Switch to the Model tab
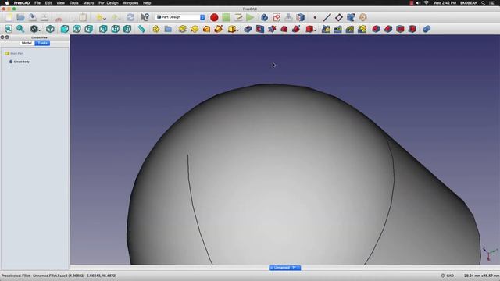 [27, 43]
